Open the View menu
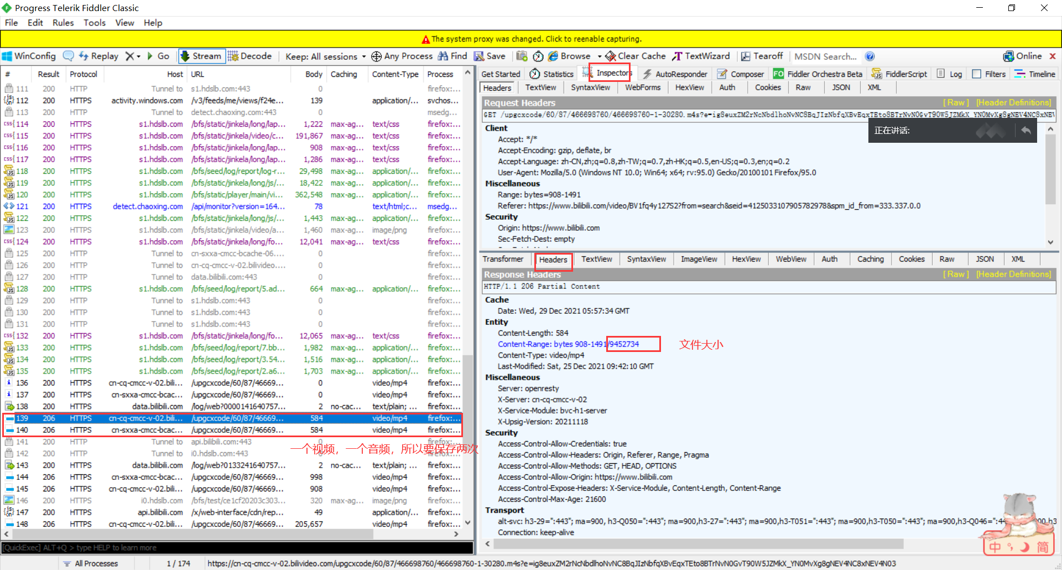 click(124, 23)
